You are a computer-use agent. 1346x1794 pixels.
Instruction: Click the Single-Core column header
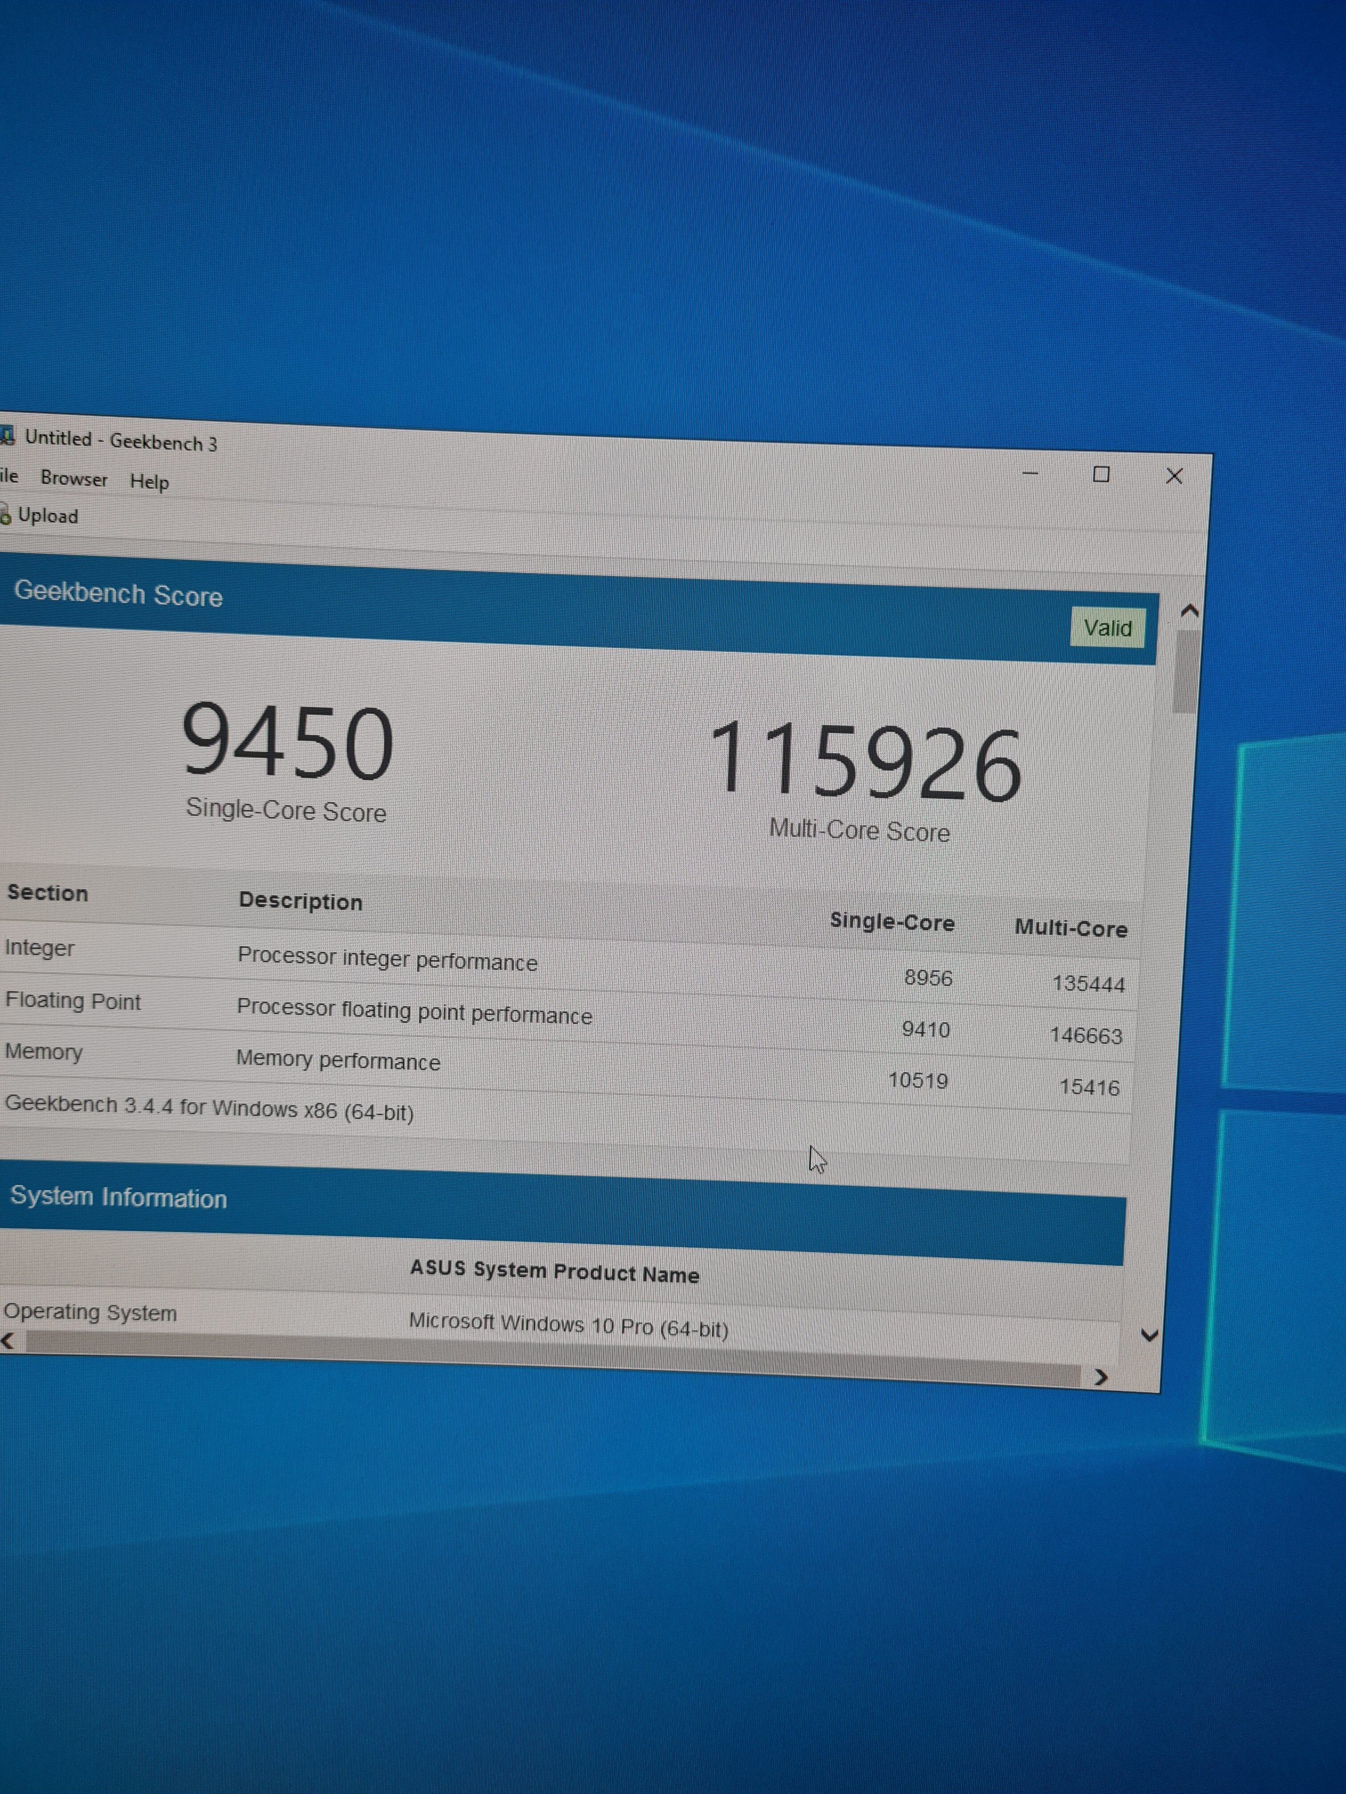pos(892,922)
